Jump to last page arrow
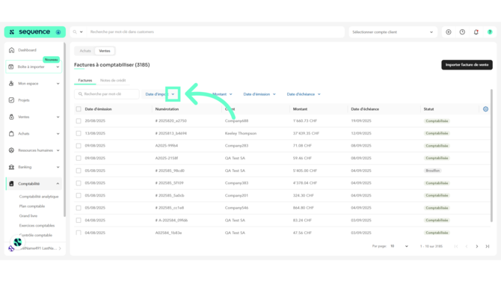 488,246
